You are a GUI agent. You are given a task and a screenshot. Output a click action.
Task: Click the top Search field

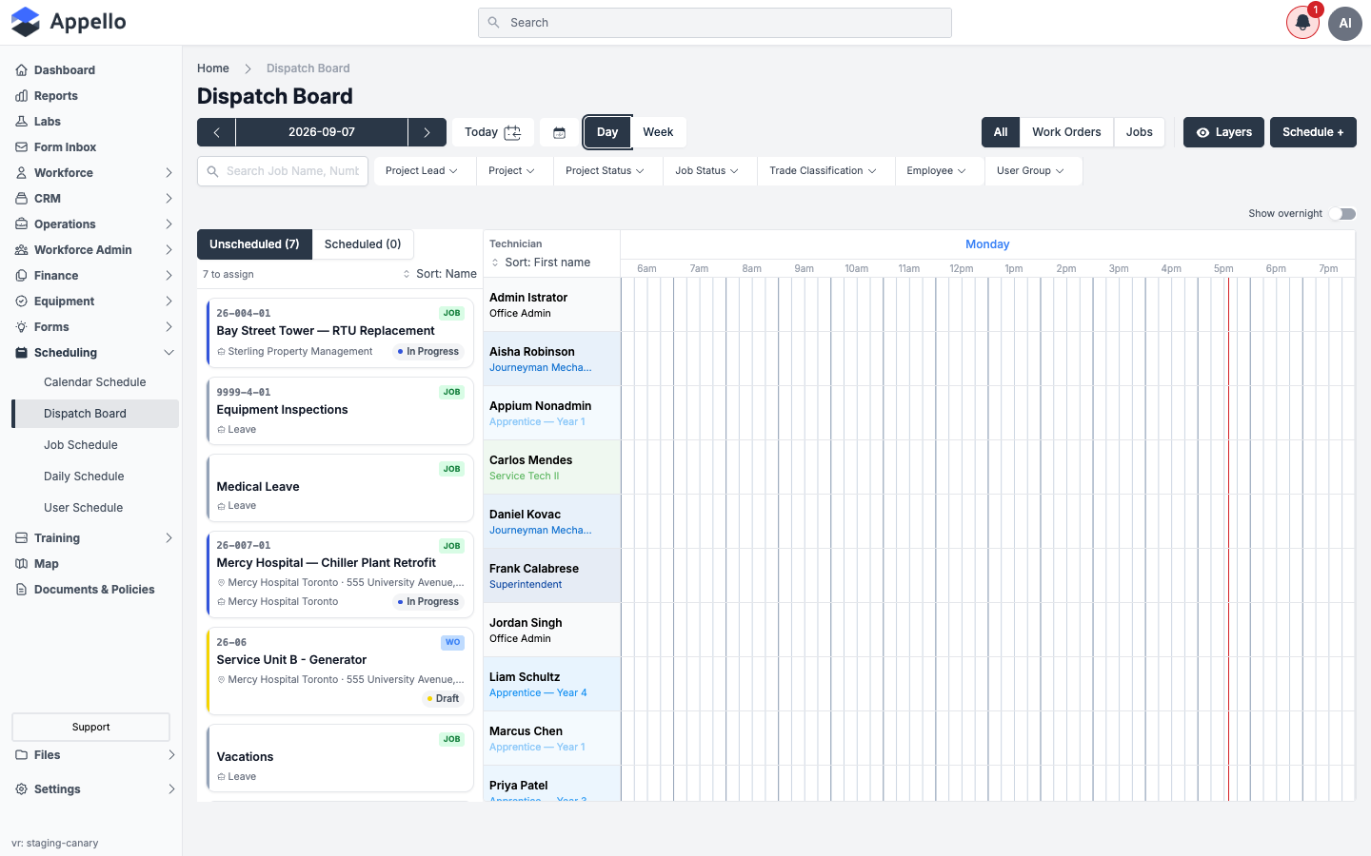click(x=715, y=23)
